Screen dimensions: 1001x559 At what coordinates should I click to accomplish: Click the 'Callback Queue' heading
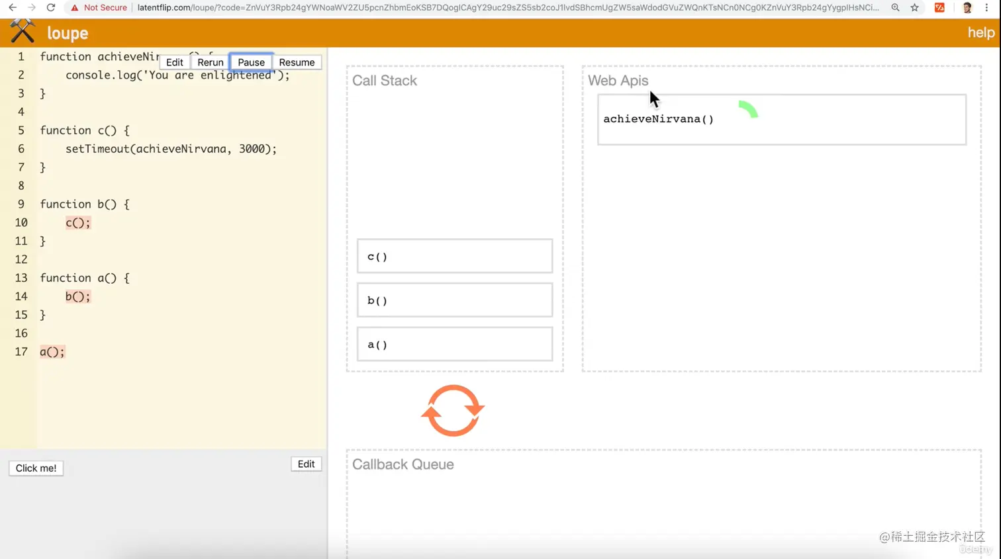coord(403,464)
